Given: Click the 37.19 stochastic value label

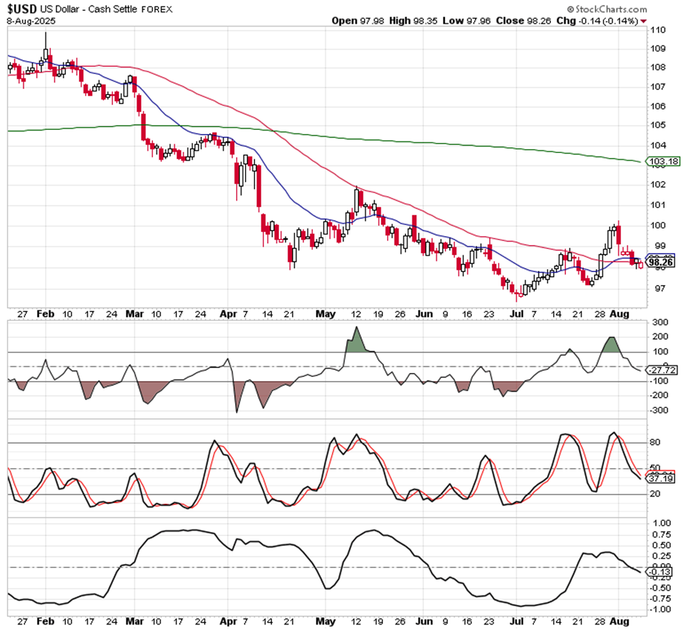Looking at the screenshot, I should click(x=661, y=479).
